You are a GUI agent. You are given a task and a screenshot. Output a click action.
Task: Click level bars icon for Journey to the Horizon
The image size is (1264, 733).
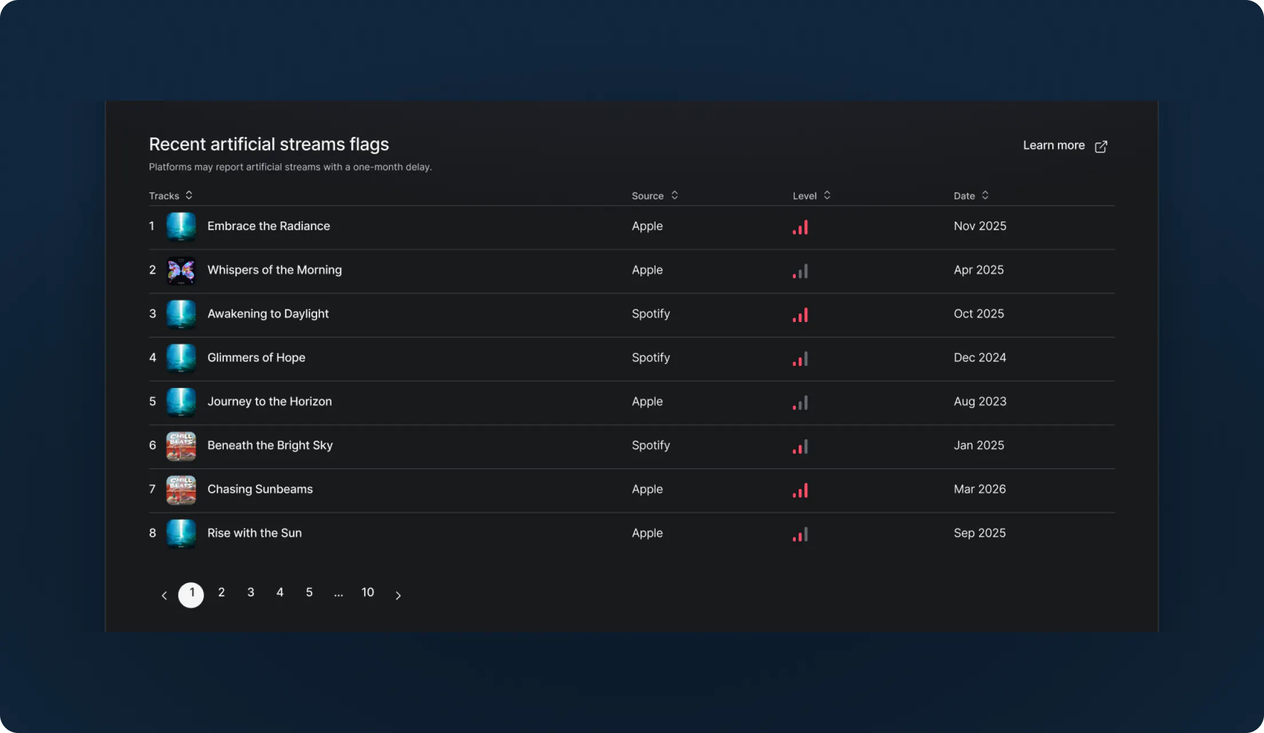(800, 403)
